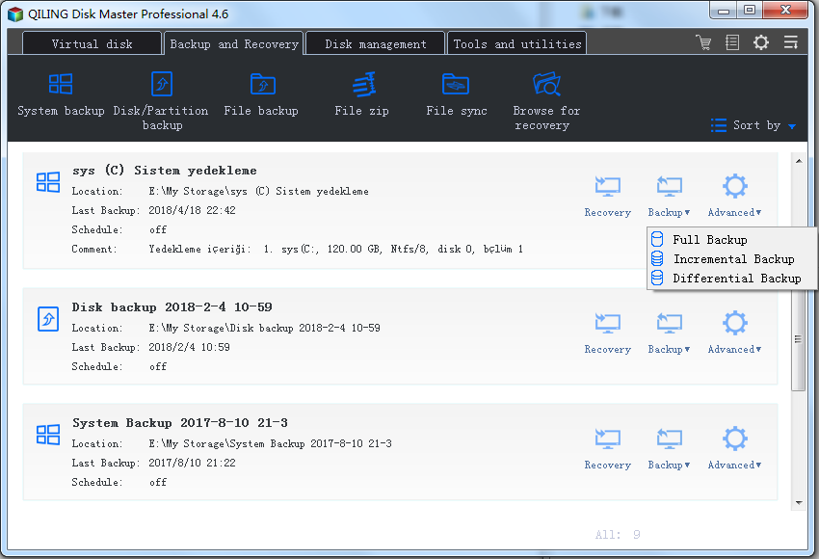
Task: Select the Backup and Recovery tab
Action: coord(234,44)
